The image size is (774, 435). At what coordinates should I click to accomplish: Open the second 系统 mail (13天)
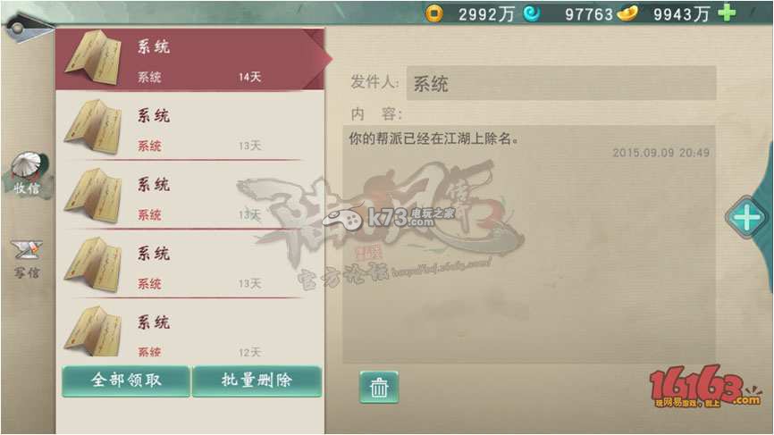click(x=190, y=127)
